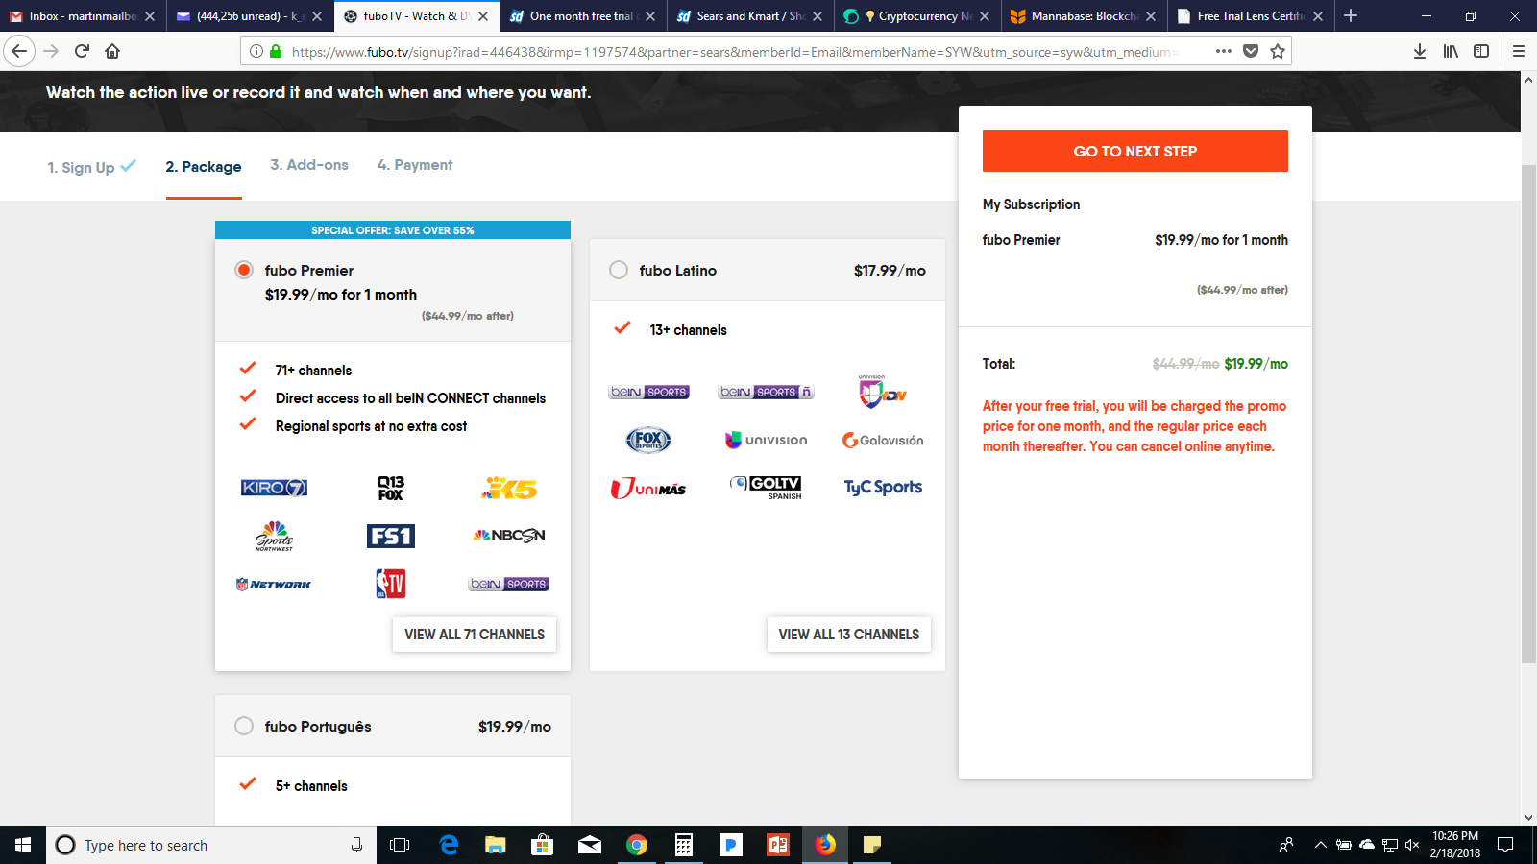The width and height of the screenshot is (1537, 864).
Task: Click the FOX Deportes logo
Action: (648, 440)
